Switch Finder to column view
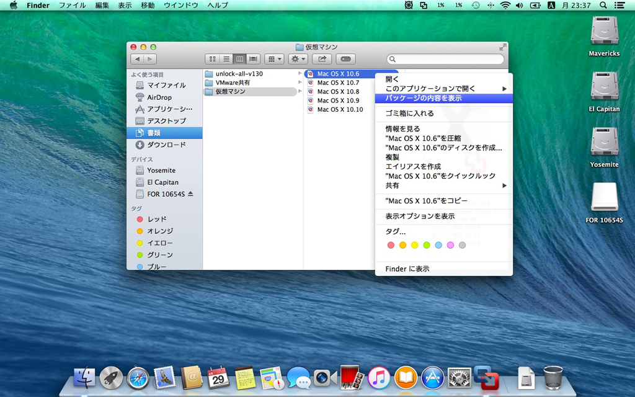The width and height of the screenshot is (635, 397). click(x=240, y=59)
